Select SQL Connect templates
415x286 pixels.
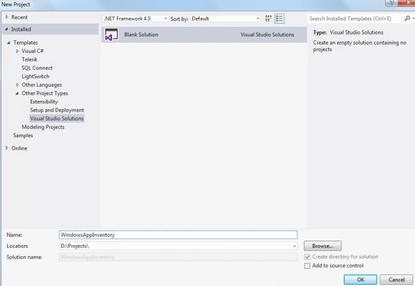[x=37, y=68]
